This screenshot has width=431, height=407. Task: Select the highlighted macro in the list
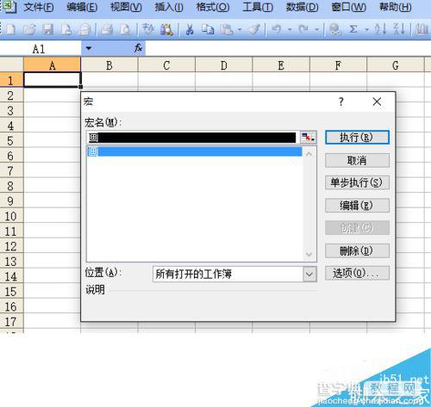click(194, 151)
